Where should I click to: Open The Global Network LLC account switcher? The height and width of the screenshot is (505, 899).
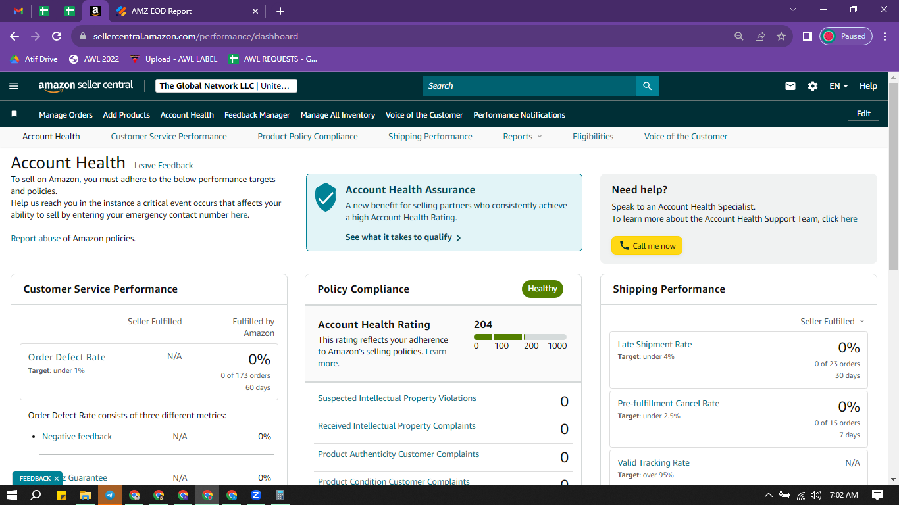point(226,85)
